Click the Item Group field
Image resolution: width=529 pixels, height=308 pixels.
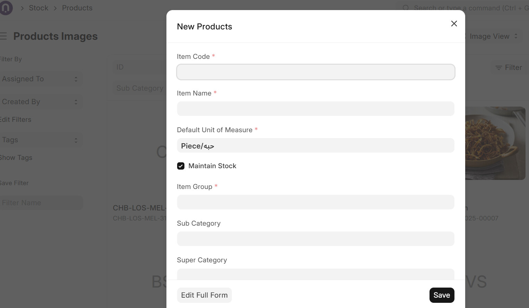point(315,202)
